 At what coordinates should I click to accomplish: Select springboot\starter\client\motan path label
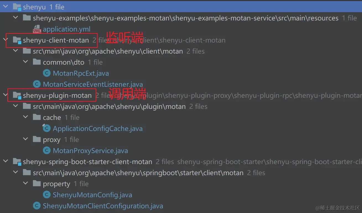pos(138,173)
